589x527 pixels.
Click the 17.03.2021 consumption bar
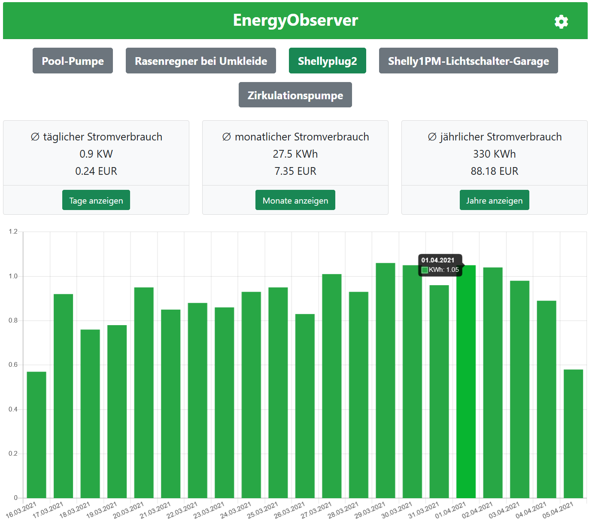(63, 395)
